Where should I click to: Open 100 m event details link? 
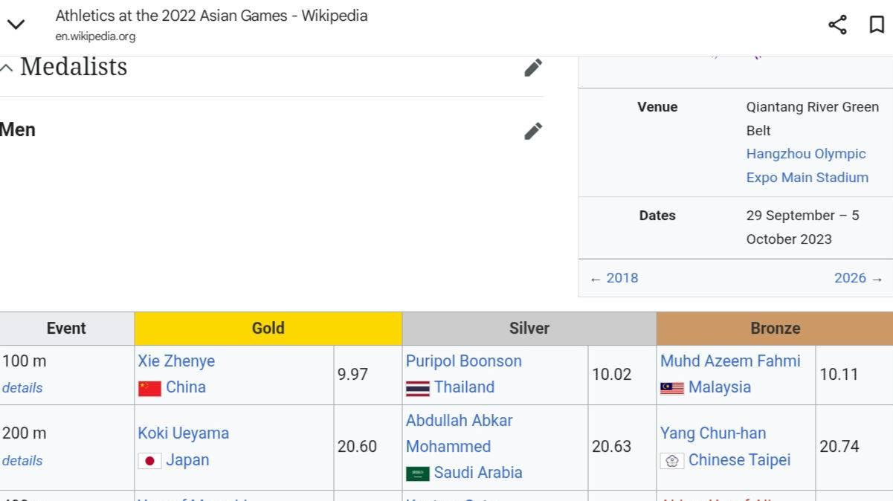click(22, 388)
